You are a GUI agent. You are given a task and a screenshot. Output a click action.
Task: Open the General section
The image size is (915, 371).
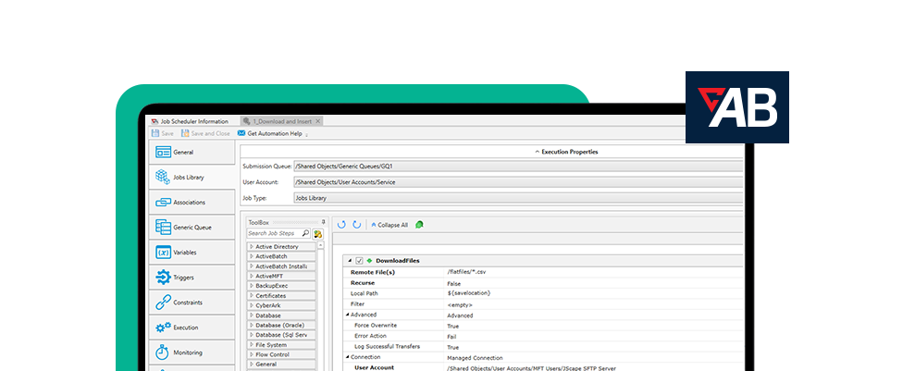point(192,153)
